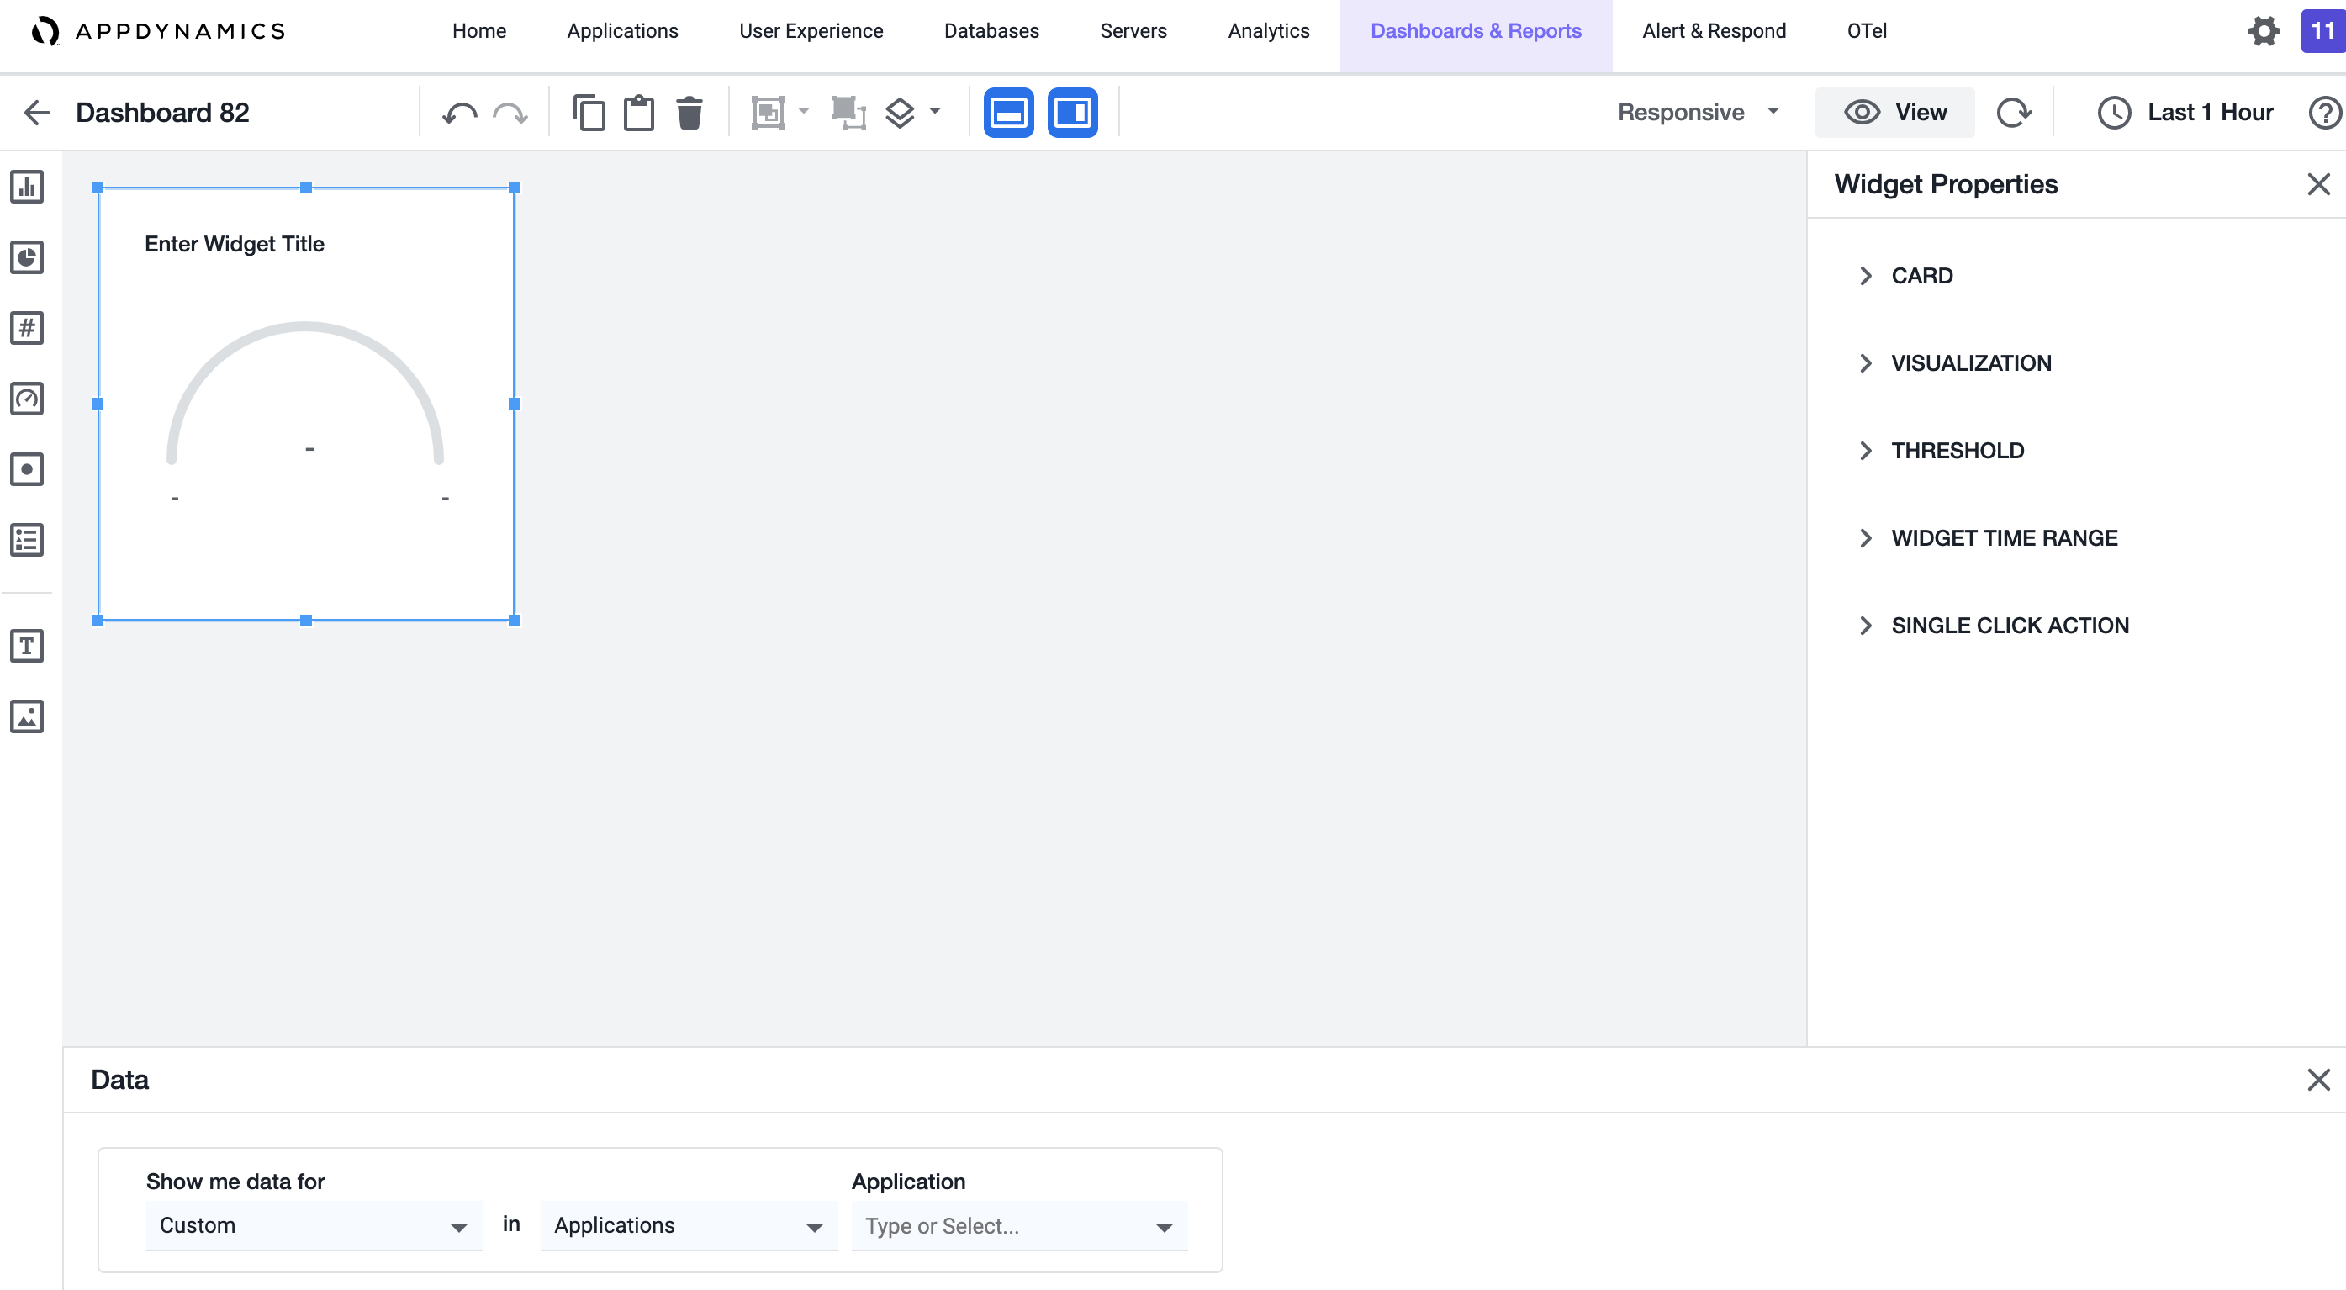Open the Applications tab
Viewport: 2346px width, 1290px height.
click(622, 31)
